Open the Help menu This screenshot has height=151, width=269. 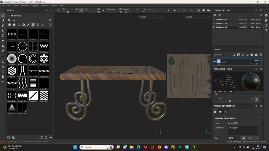tap(62, 6)
